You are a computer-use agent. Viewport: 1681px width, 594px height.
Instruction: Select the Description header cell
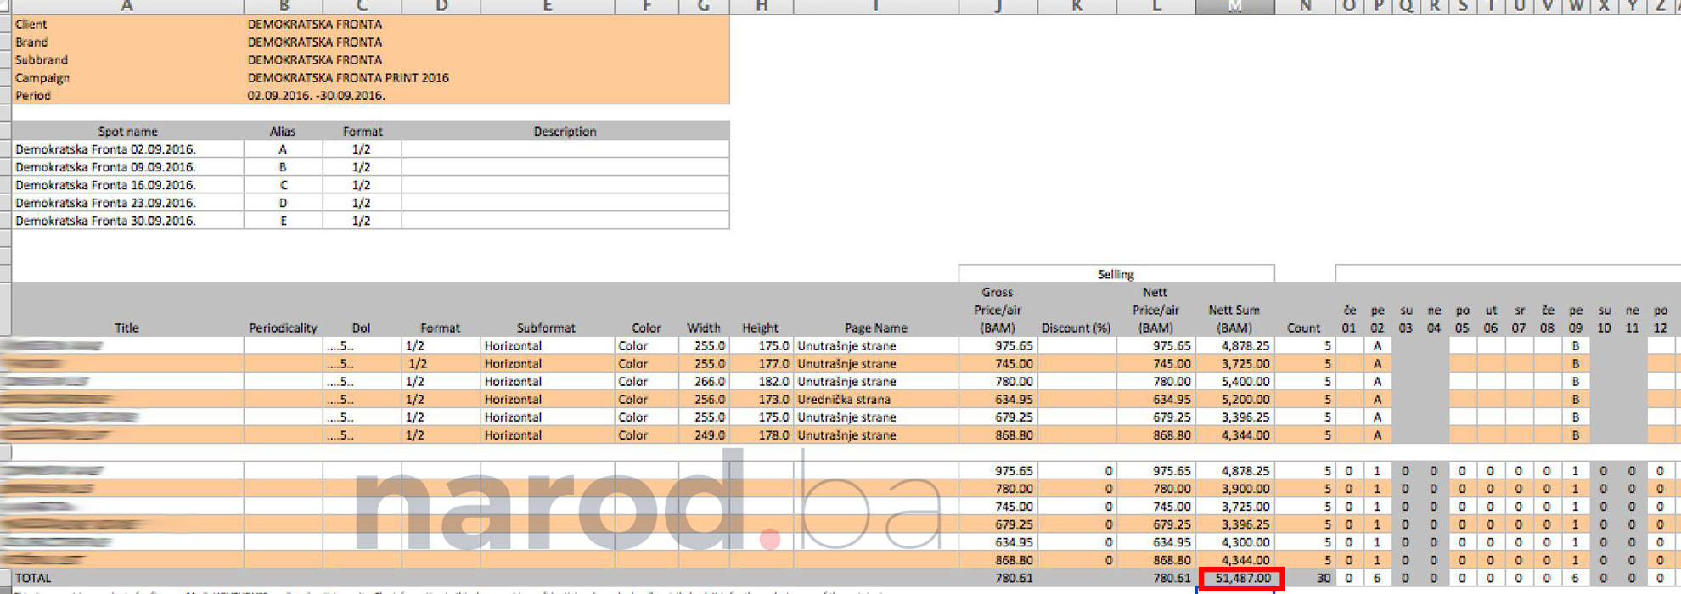pyautogui.click(x=565, y=132)
